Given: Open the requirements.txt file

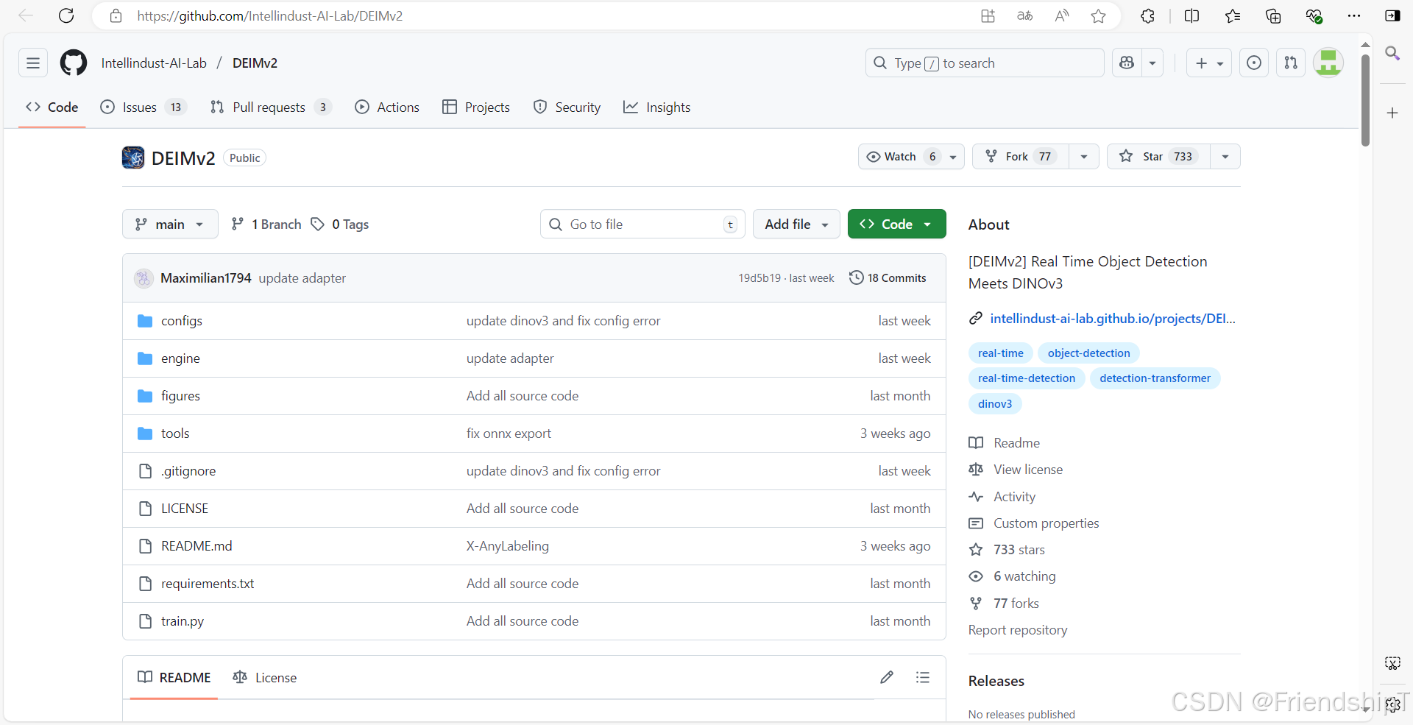Looking at the screenshot, I should (208, 584).
